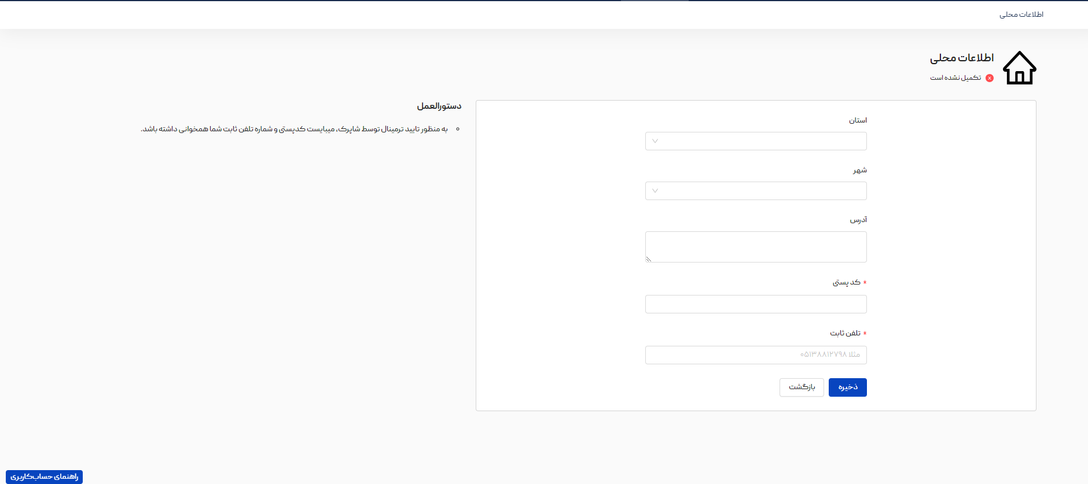Click the آدرس field label
This screenshot has height=484, width=1088.
(858, 220)
